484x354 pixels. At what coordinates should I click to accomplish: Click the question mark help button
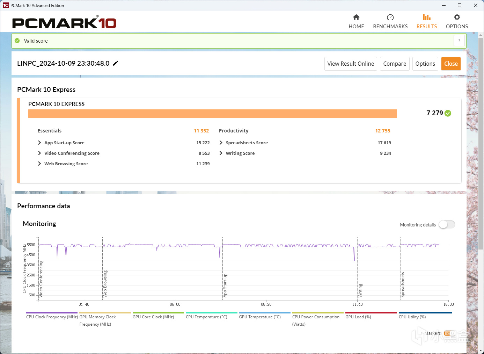pyautogui.click(x=459, y=41)
